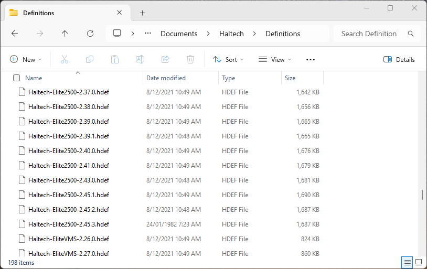The width and height of the screenshot is (427, 269).
Task: Add a new File Explorer tab
Action: [143, 13]
